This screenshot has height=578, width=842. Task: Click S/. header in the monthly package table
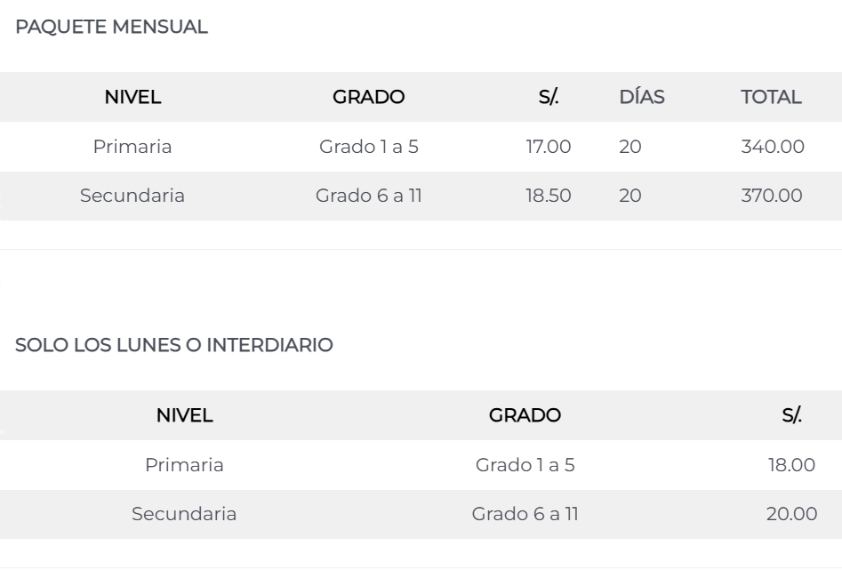pyautogui.click(x=549, y=98)
